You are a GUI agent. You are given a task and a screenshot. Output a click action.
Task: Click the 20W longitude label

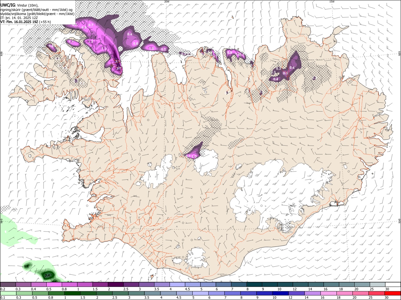click(167, 2)
